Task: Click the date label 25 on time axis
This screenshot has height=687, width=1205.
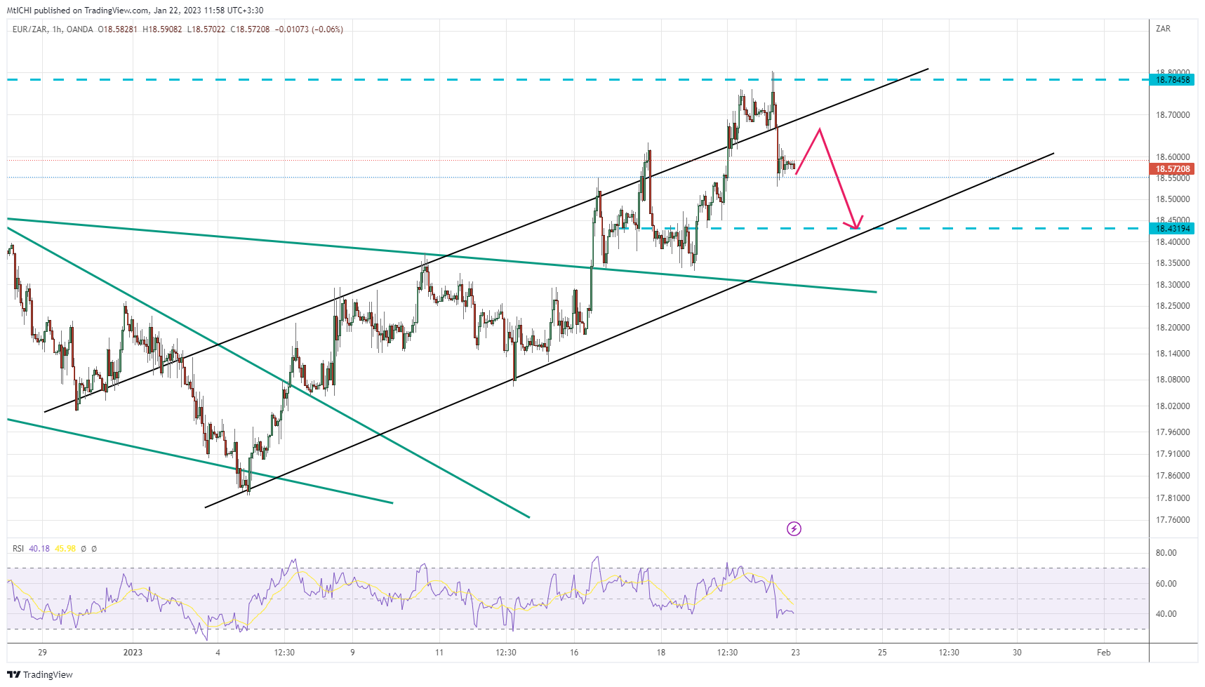Action: 882,653
